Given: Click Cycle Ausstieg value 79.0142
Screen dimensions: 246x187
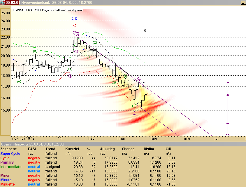Looking at the screenshot, I should (111, 158).
